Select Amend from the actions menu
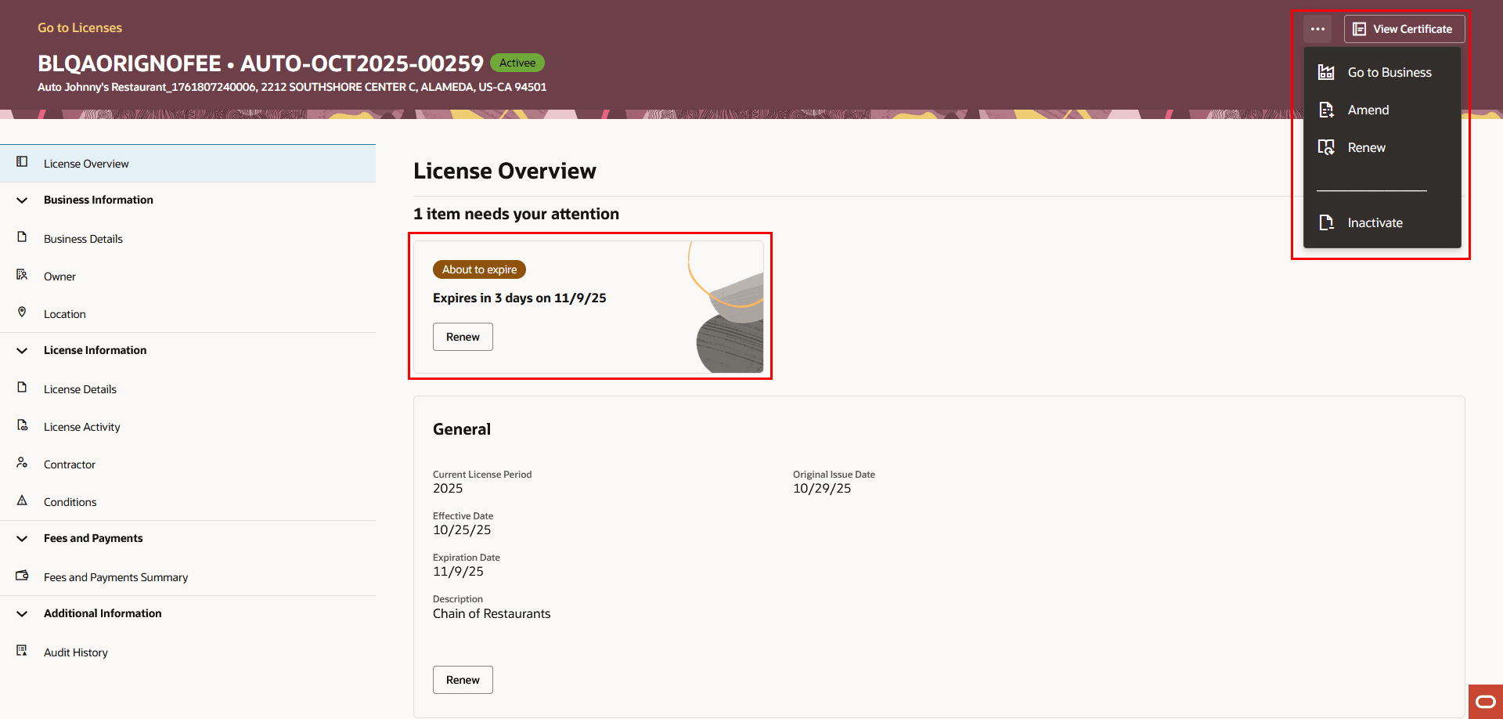1503x719 pixels. coord(1368,110)
